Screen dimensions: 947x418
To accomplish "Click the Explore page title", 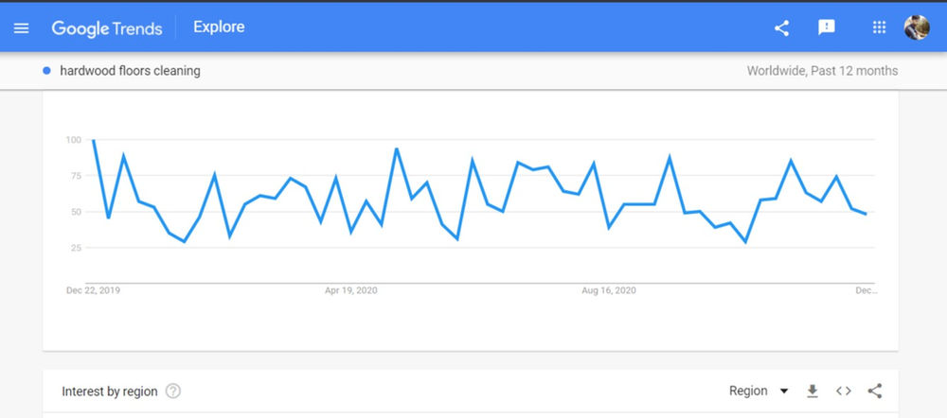I will click(219, 27).
